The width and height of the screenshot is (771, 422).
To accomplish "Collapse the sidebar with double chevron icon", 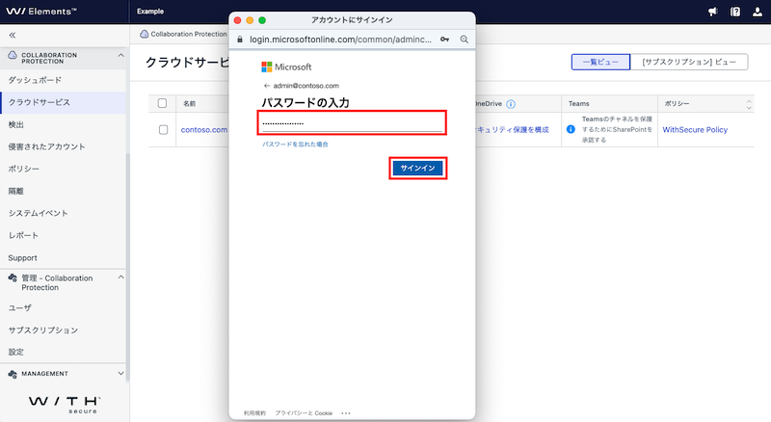I will coord(13,35).
